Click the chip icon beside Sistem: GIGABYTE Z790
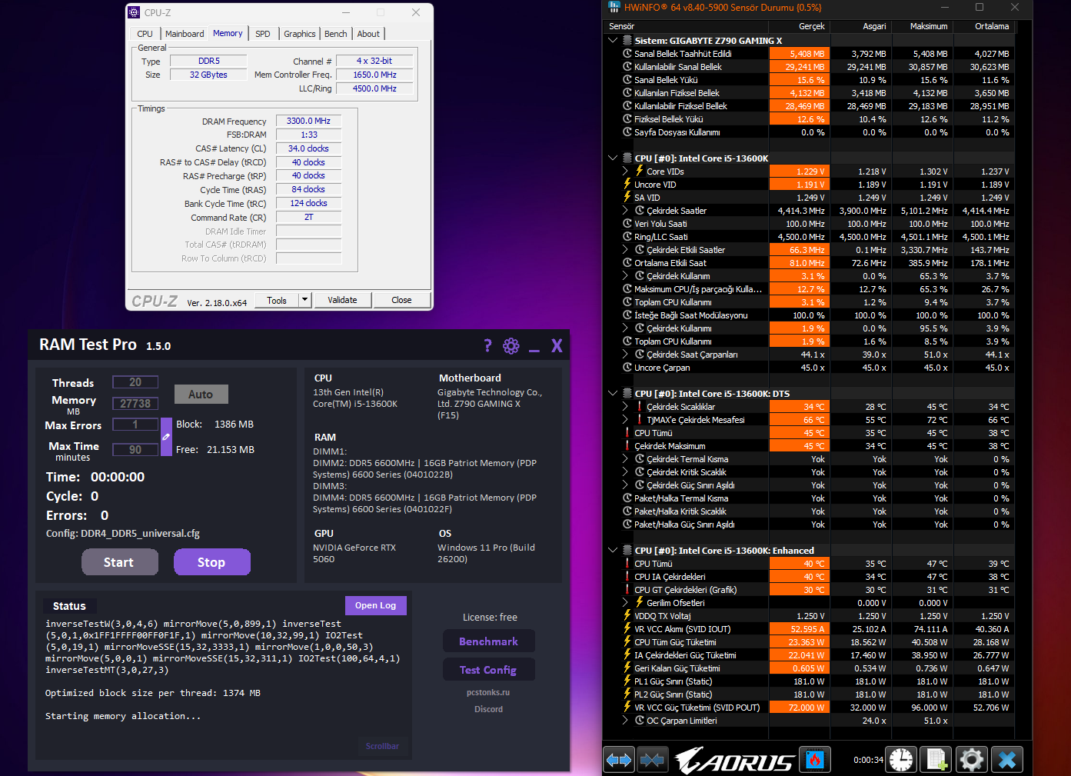The image size is (1071, 776). pos(627,41)
